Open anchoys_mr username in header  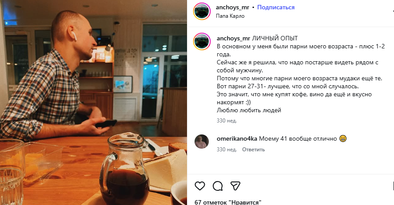[232, 7]
